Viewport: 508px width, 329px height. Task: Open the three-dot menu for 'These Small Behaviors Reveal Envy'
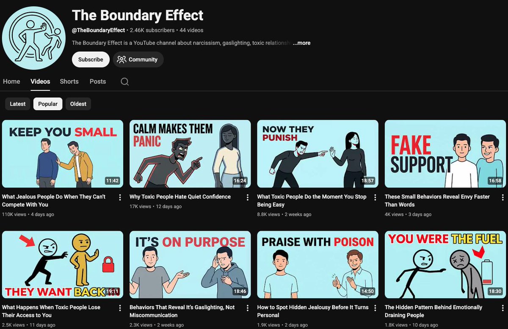click(502, 197)
